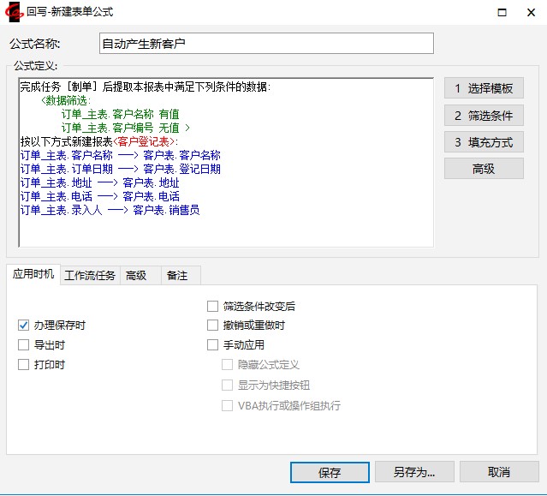Click the app logo icon in title bar
This screenshot has width=547, height=496.
click(14, 12)
